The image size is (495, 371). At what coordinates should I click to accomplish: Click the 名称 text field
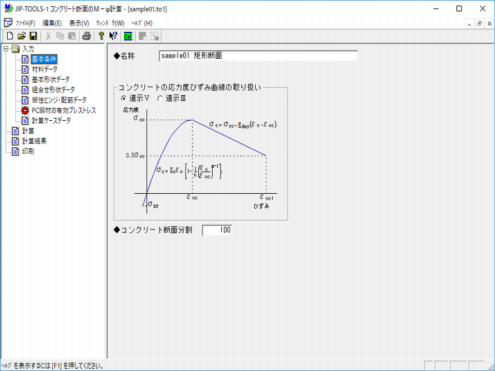pos(258,56)
